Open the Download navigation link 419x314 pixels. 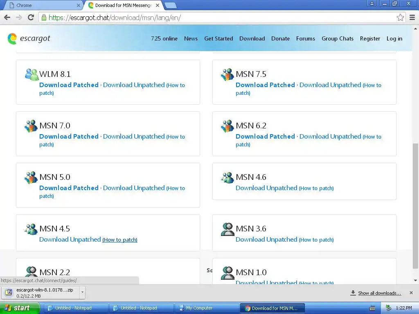point(252,38)
